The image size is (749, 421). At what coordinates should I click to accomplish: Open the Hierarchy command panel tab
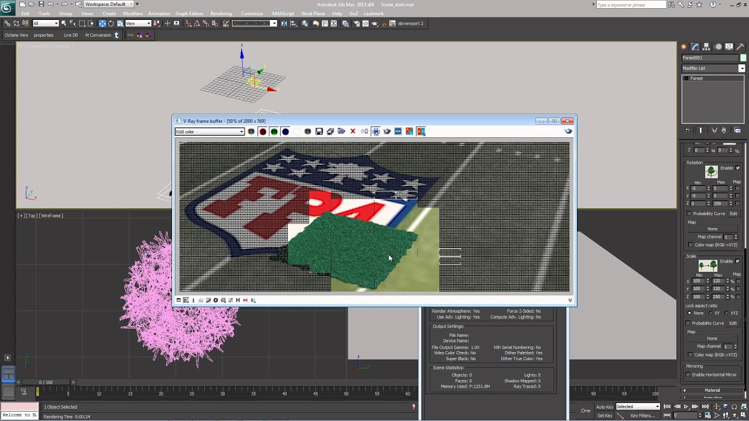pos(706,47)
